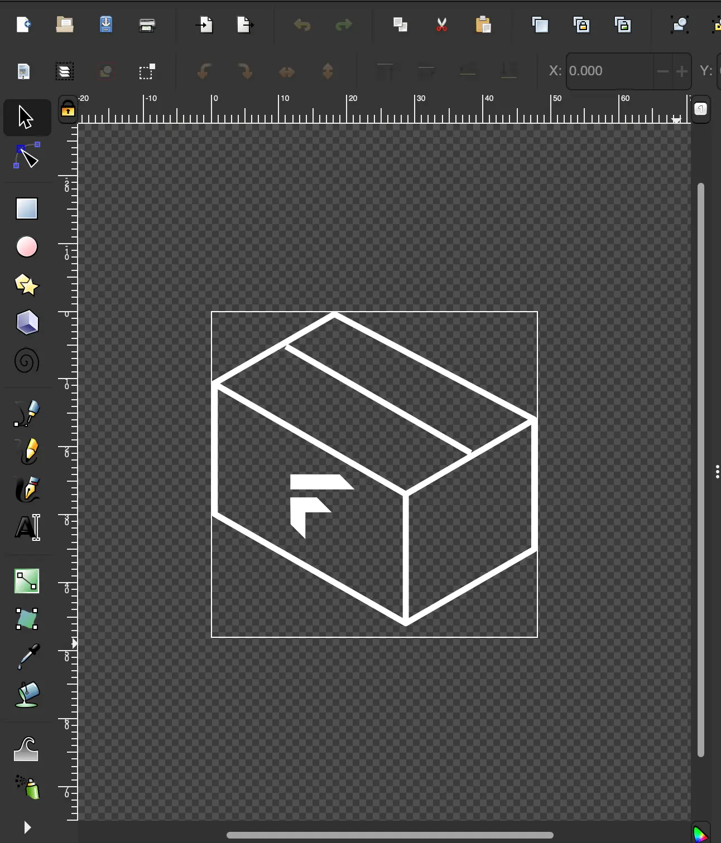Screen dimensions: 721x843
Task: Click the vertical canvas scrollbar
Action: (x=701, y=469)
